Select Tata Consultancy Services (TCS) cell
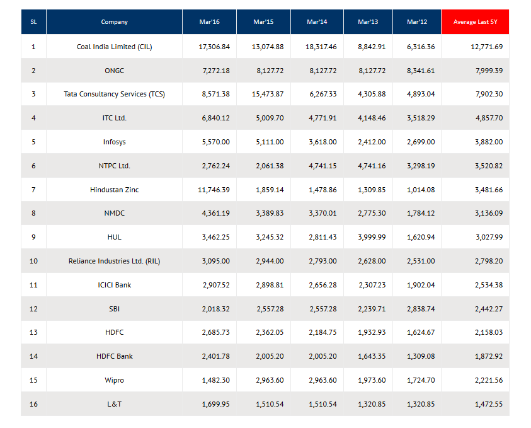531x428 pixels. click(115, 94)
